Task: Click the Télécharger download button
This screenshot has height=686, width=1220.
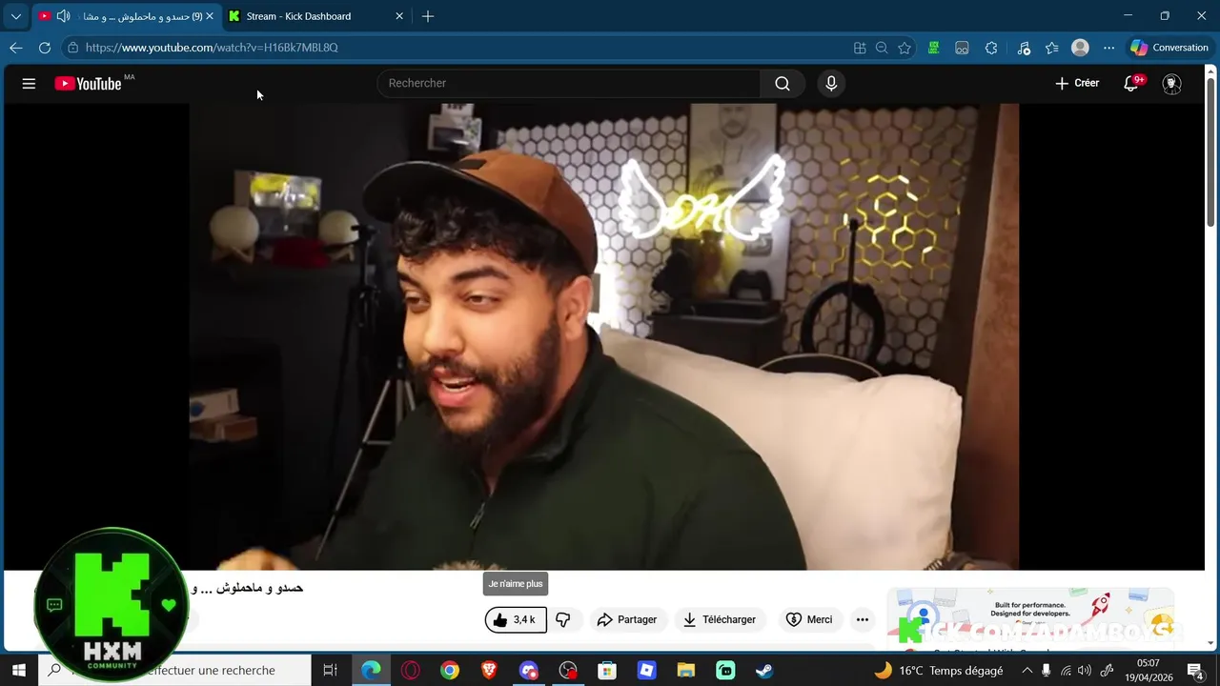Action: 720,619
